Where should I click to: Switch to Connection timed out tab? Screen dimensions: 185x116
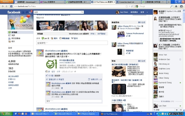point(128,2)
